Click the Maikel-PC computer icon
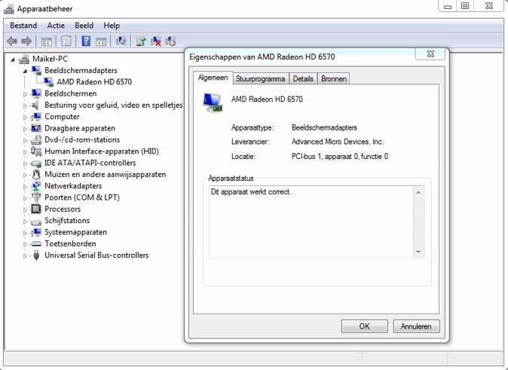Image resolution: width=508 pixels, height=370 pixels. pos(24,59)
